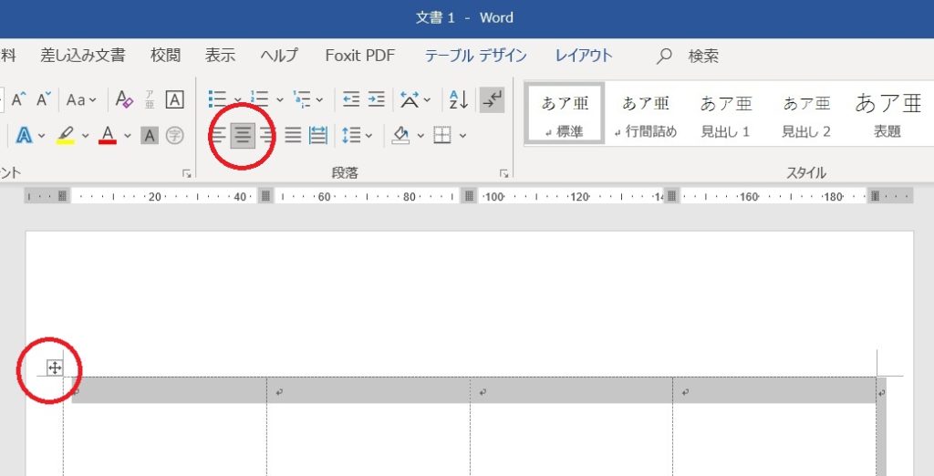Increase the paragraph indent
Viewport: 934px width, 476px height.
pyautogui.click(x=377, y=99)
